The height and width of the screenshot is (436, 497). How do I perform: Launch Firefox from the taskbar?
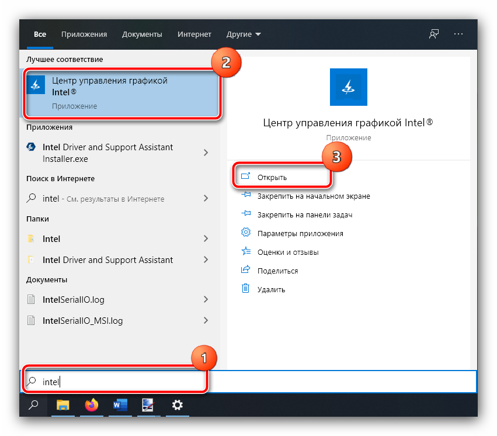pyautogui.click(x=92, y=405)
